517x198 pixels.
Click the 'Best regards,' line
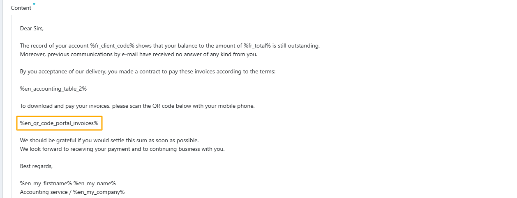[36, 166]
